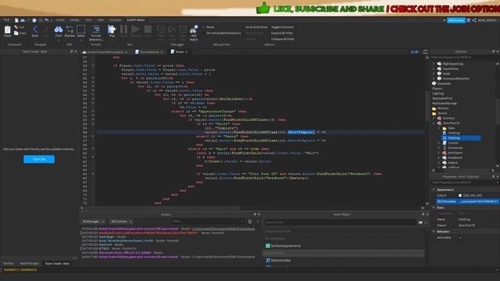Undock the Explorer panel

[493, 52]
